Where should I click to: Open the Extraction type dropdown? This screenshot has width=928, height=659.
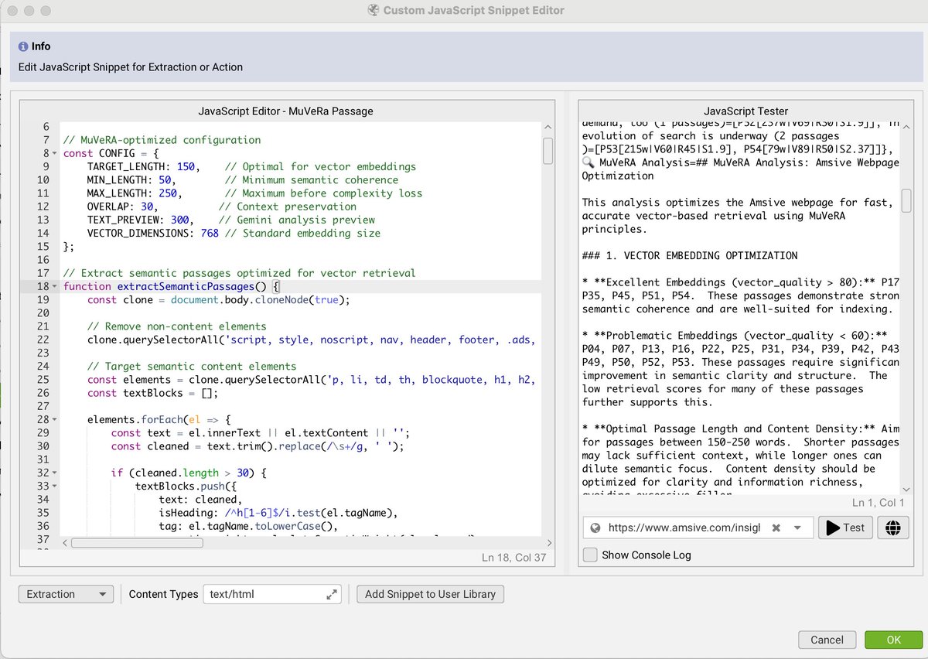(66, 594)
